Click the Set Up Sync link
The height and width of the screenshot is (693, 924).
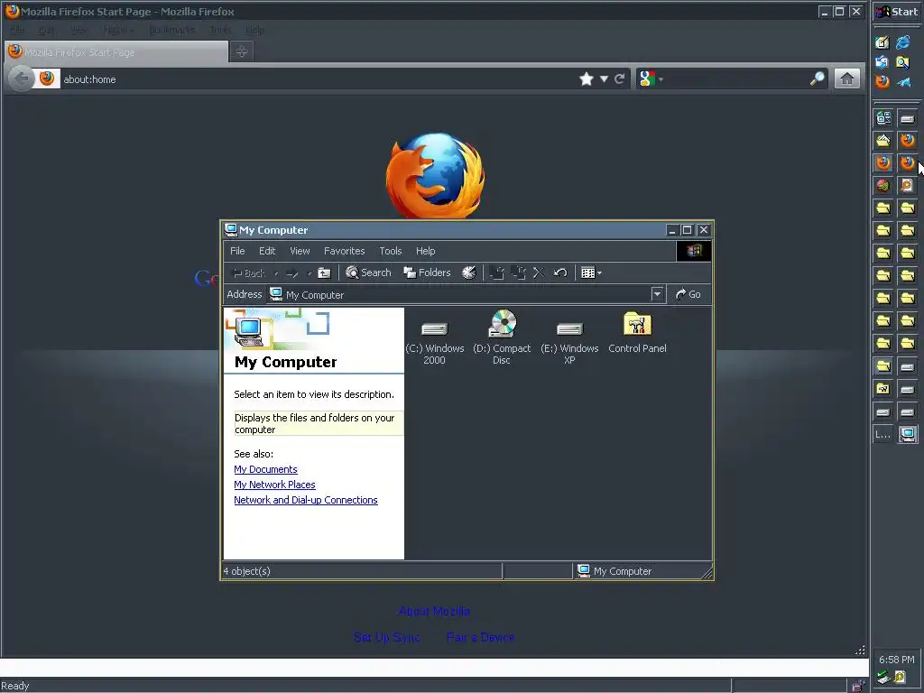[x=386, y=637]
